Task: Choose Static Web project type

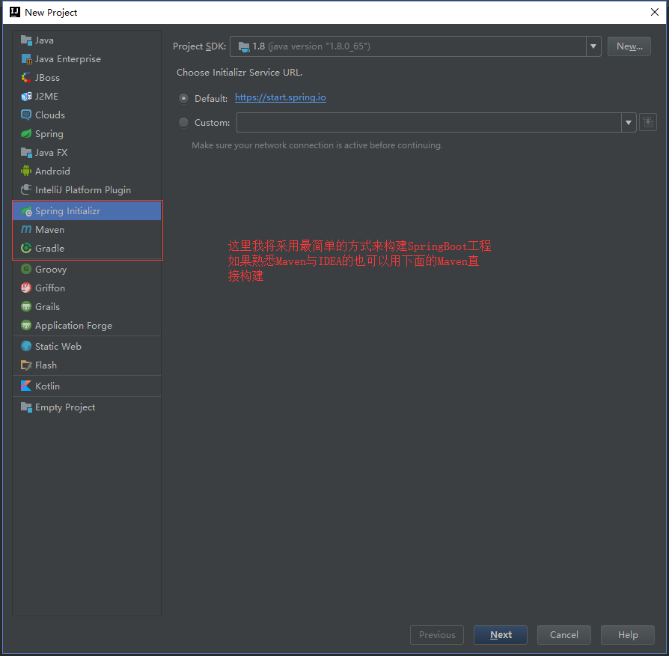Action: click(58, 347)
